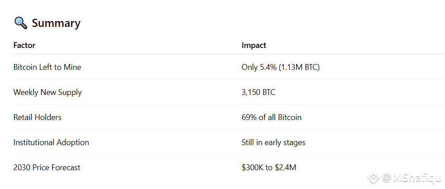Screen dimensions: 445x189
Task: Select the Institutional Adoption row label
Action: [51, 142]
